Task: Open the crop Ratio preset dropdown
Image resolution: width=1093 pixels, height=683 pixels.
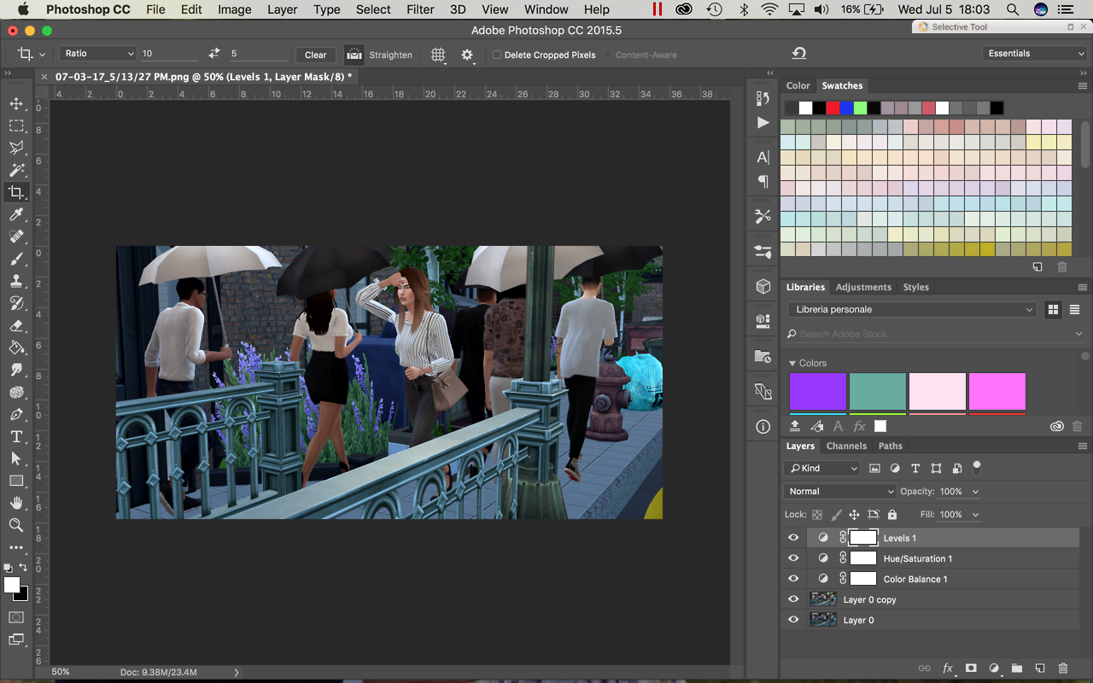Action: (99, 54)
